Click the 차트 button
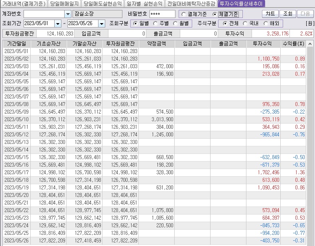Screen dimensions: 315x246 point(270,14)
